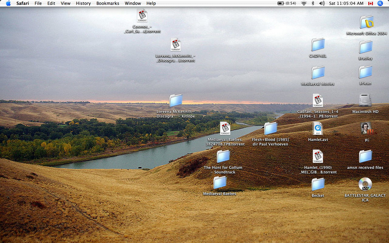The image size is (389, 243).
Task: Select The Hunt for Gollum Soundtrack folder icon
Action: 223,156
